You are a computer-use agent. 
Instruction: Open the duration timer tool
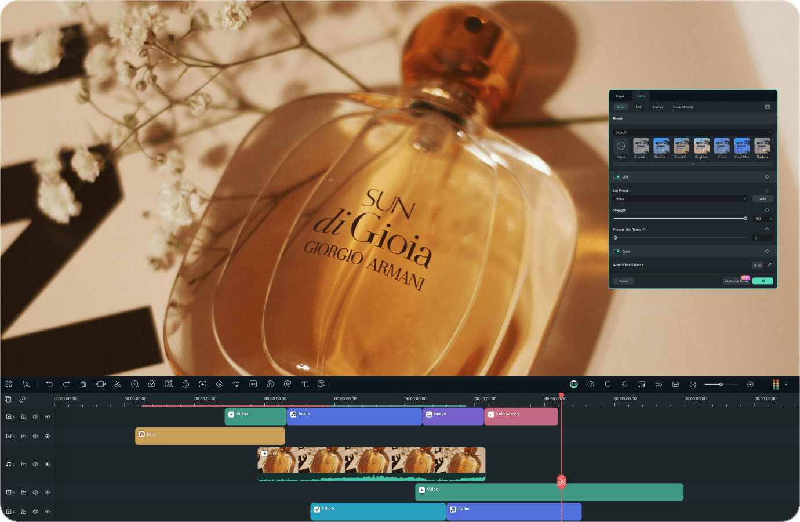186,384
